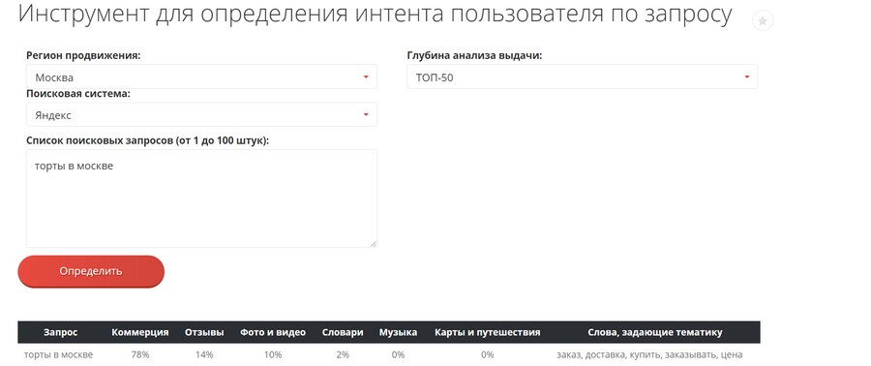871x366 pixels.
Task: Click the Коммерция column header
Action: pos(140,332)
